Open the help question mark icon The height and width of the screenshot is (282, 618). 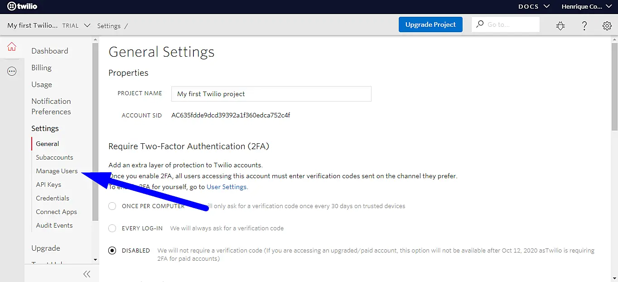tap(584, 26)
